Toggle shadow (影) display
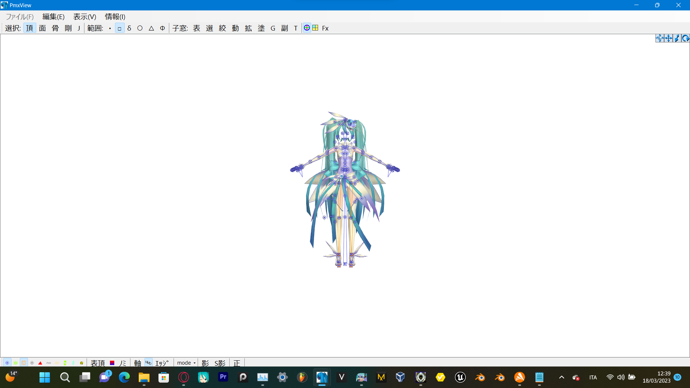The height and width of the screenshot is (388, 690). coord(205,363)
